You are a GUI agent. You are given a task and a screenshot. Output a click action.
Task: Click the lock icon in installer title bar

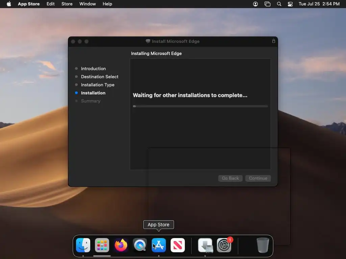coord(274,41)
